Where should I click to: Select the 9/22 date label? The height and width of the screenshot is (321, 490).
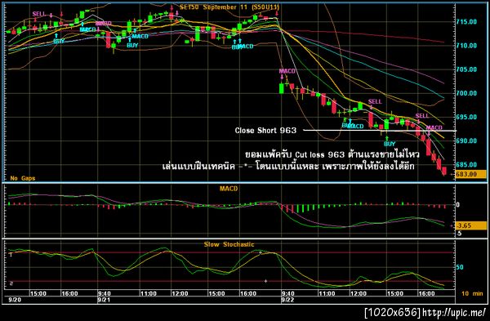[x=287, y=300]
